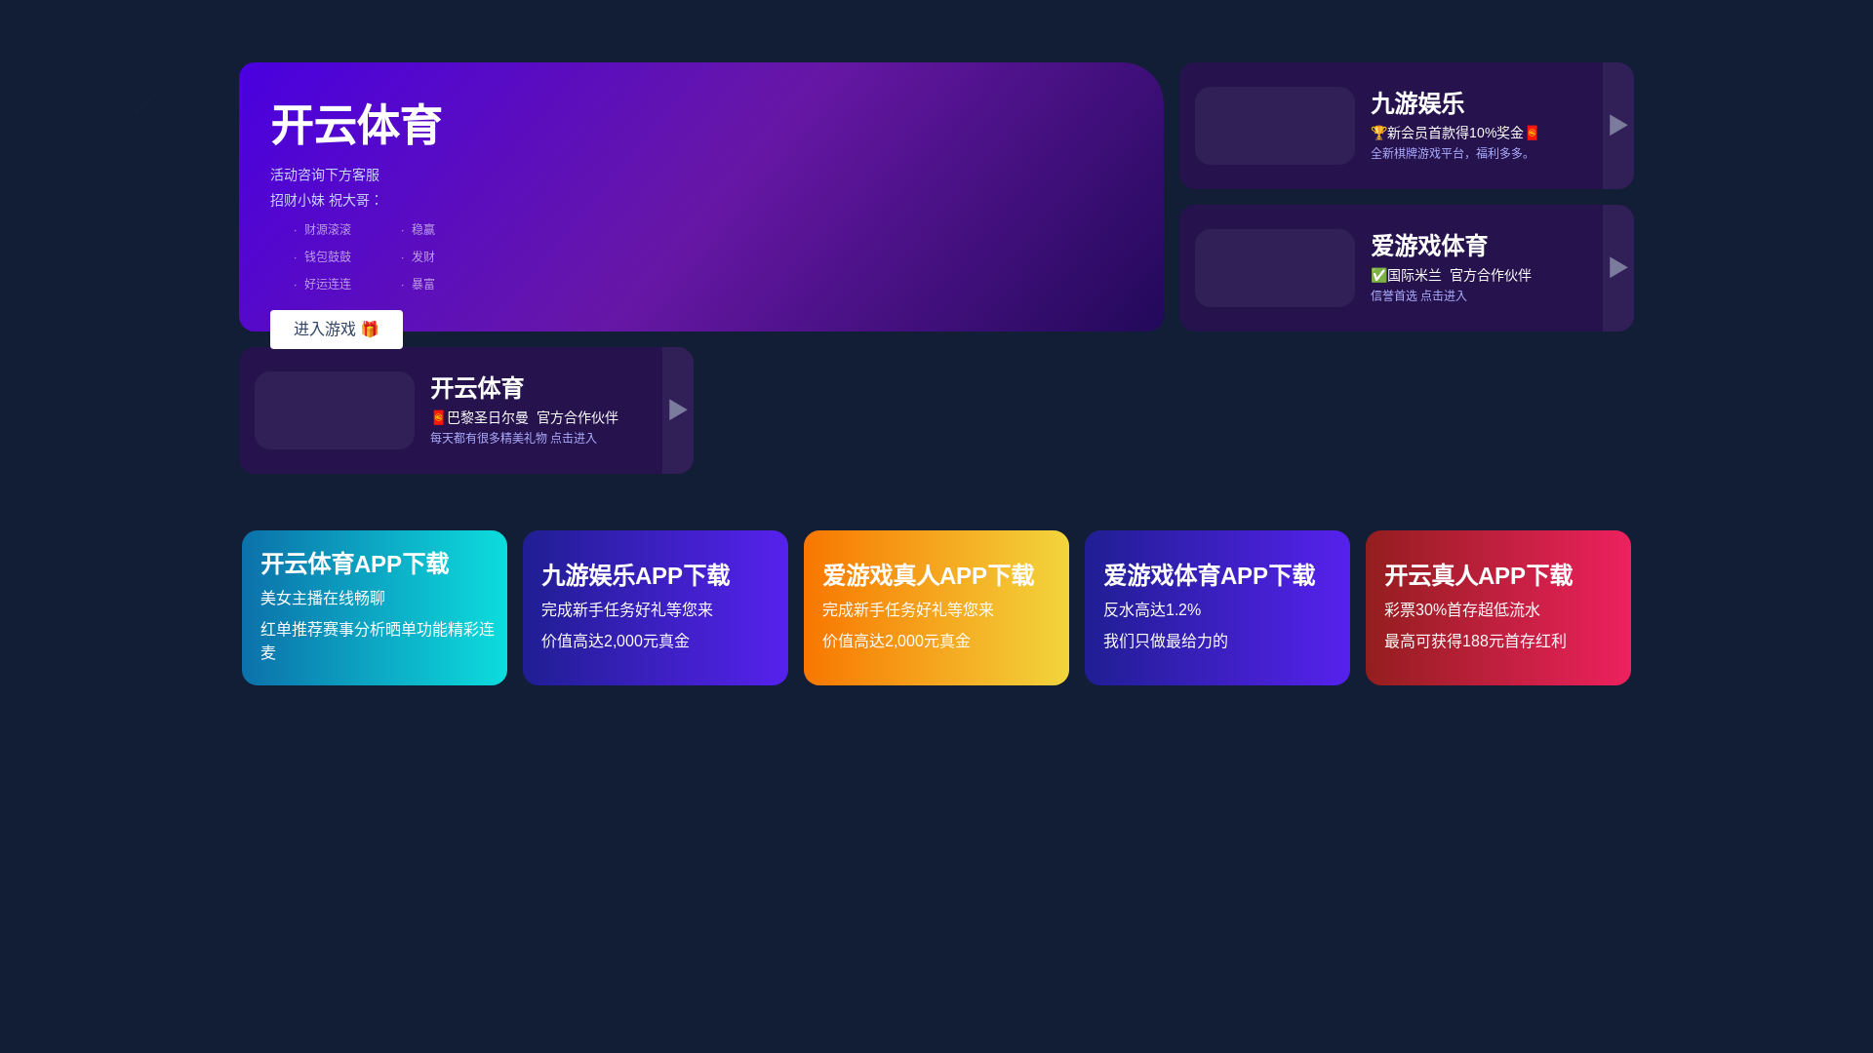Open the 九游娱乐 title link
The height and width of the screenshot is (1053, 1873).
pos(1416,103)
